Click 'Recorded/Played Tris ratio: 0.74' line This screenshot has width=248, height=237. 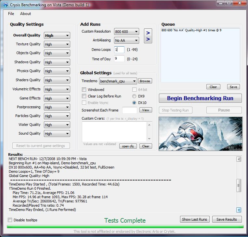[x=38, y=205]
